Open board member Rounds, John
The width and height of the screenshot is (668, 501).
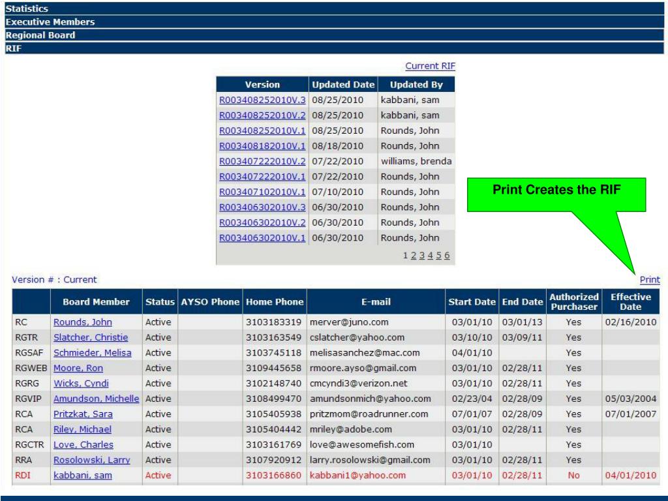pos(83,322)
